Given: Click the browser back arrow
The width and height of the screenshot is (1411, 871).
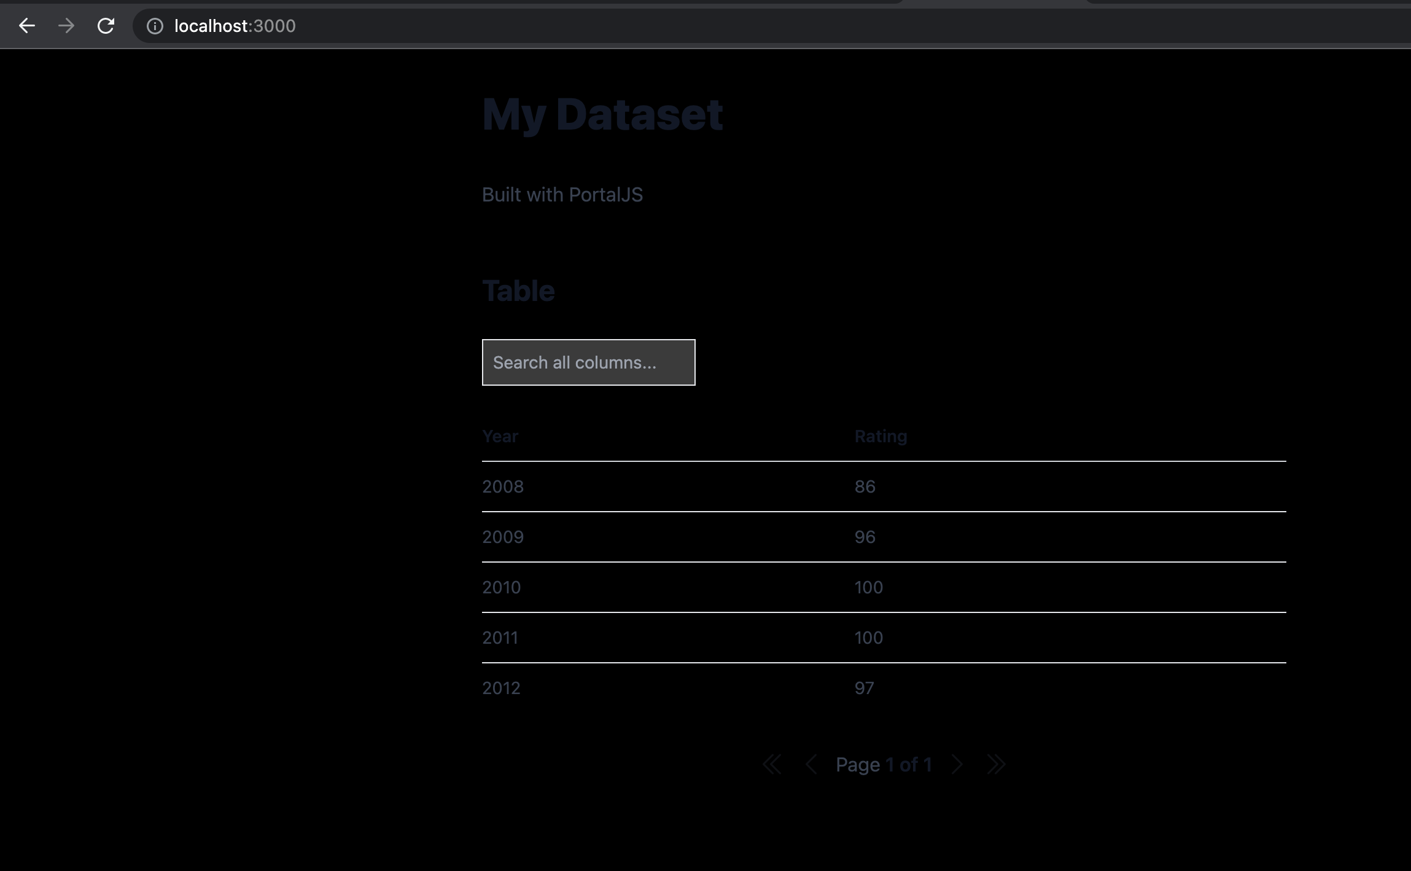Looking at the screenshot, I should (x=27, y=26).
